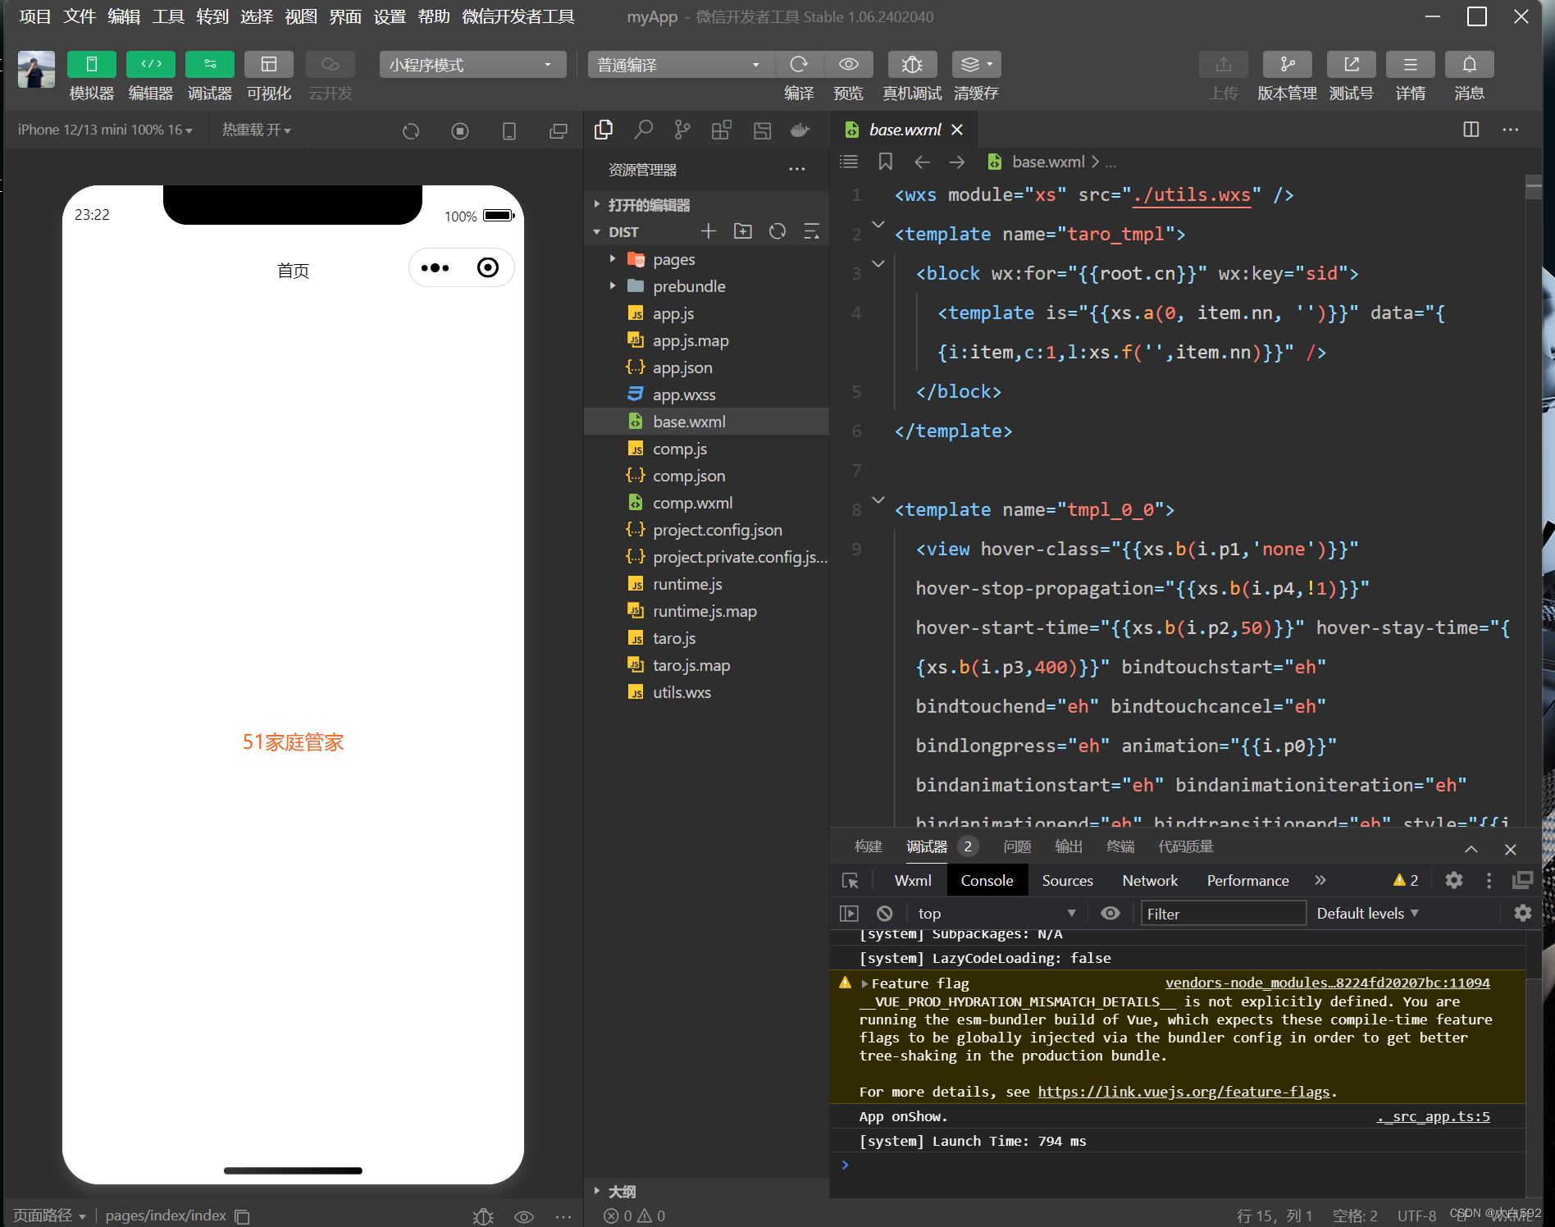Expand the prebundle folder

[x=612, y=286]
